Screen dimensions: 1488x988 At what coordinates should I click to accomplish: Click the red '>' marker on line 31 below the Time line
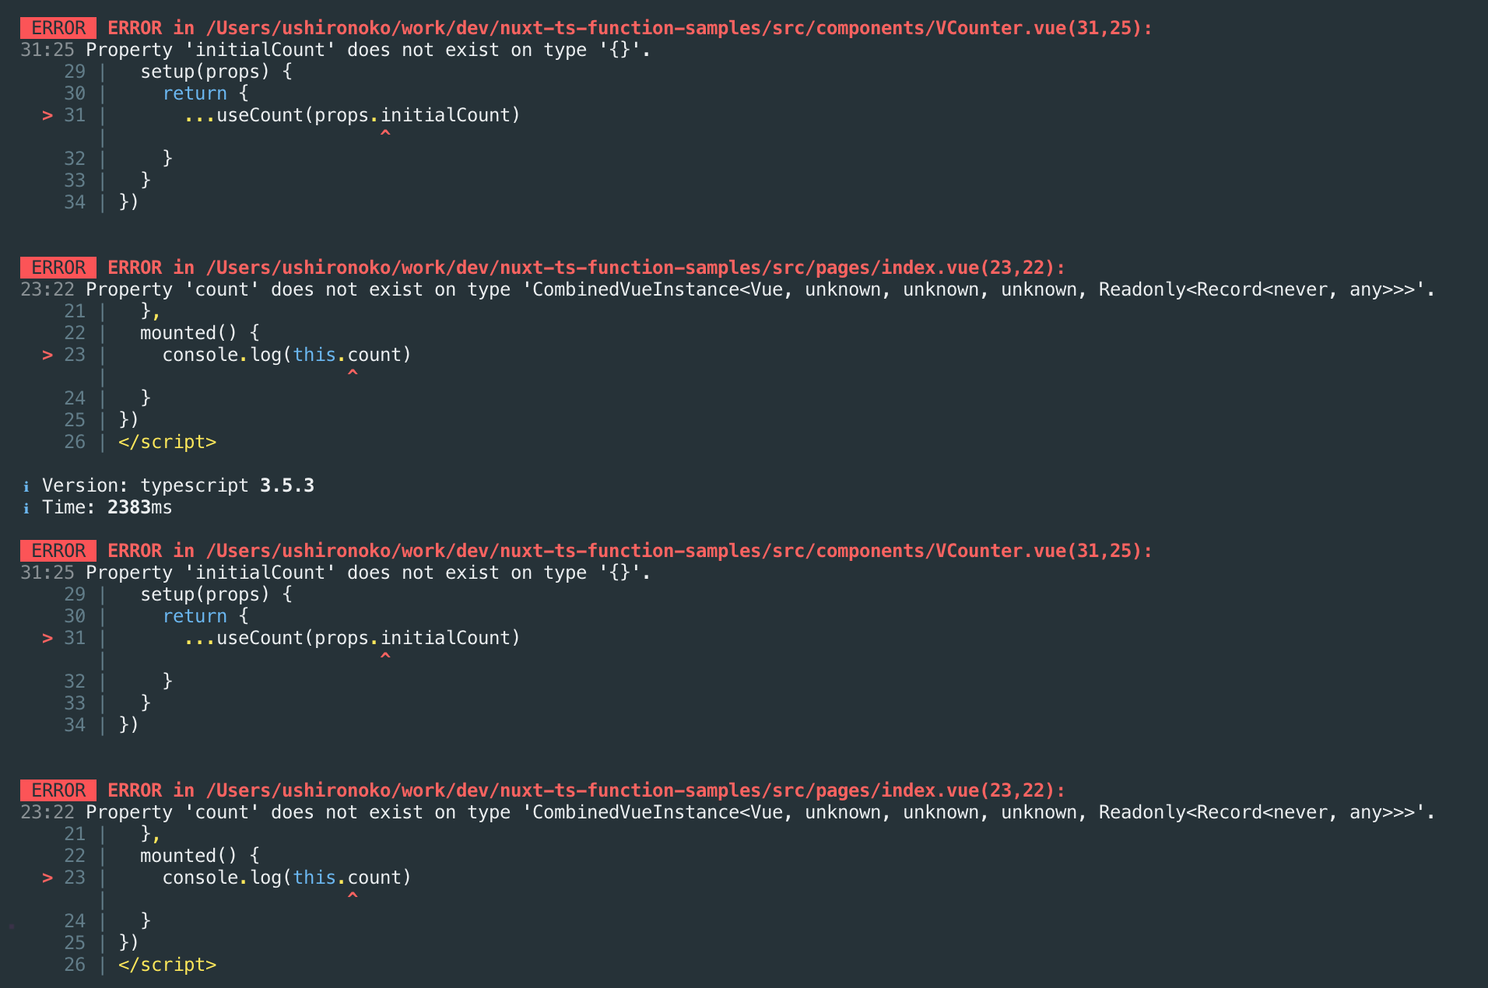tap(47, 638)
